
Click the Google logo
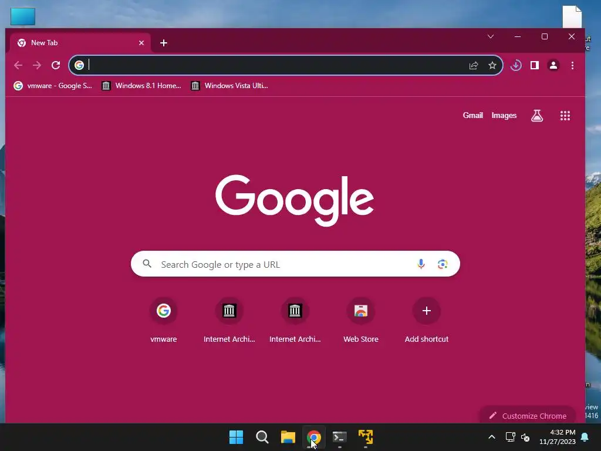[295, 200]
